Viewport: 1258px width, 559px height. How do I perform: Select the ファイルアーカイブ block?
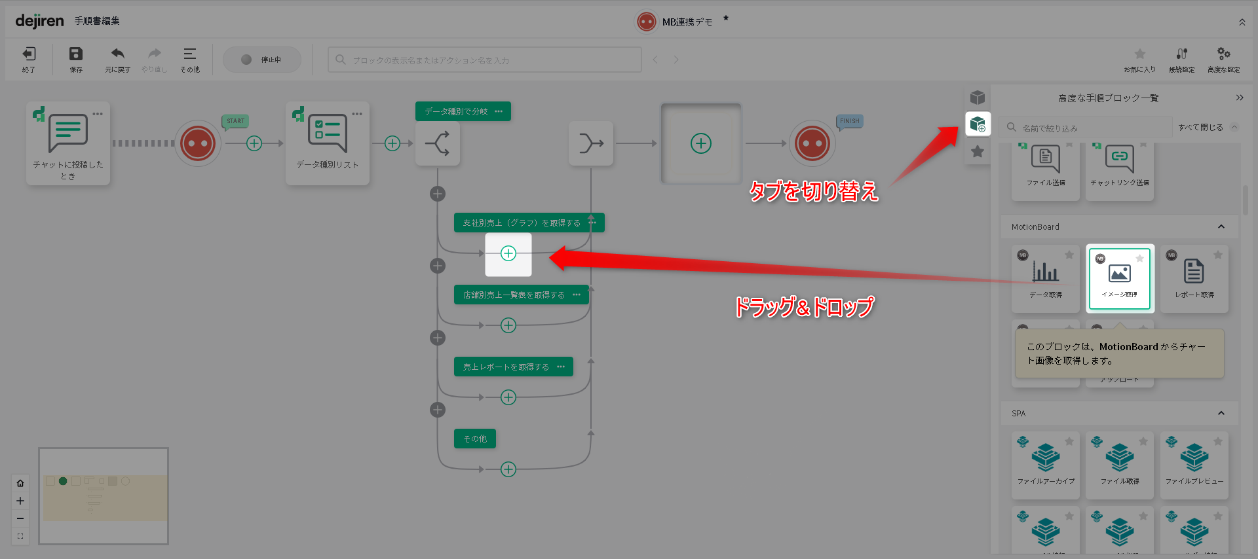(x=1046, y=465)
